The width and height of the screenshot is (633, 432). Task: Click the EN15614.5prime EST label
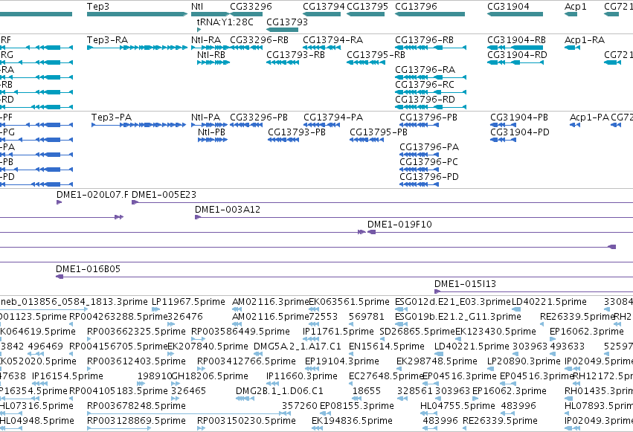[387, 347]
